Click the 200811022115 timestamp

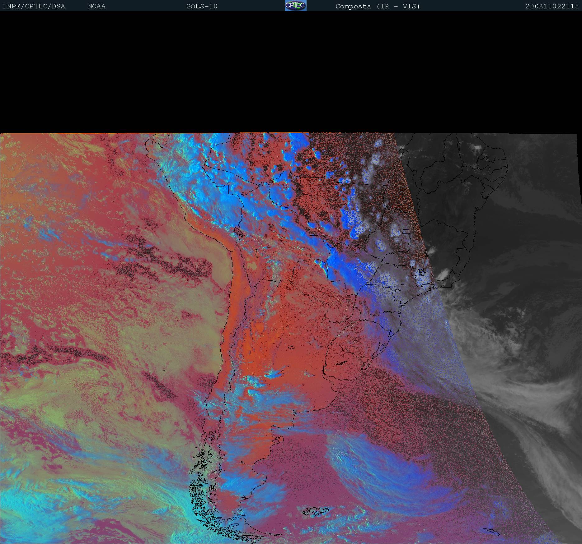552,7
